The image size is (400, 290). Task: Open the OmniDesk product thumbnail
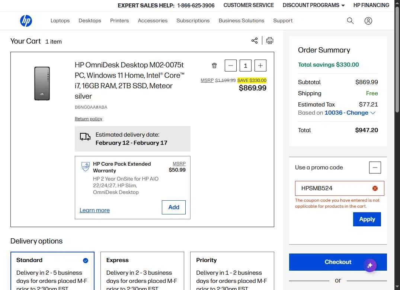[x=42, y=83]
